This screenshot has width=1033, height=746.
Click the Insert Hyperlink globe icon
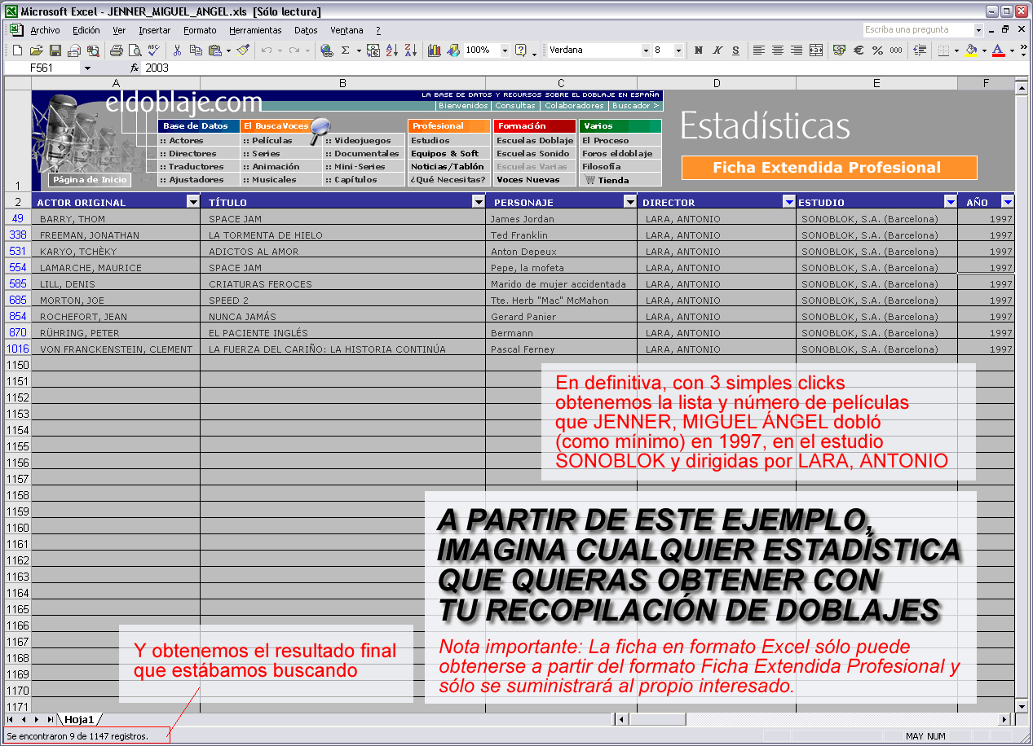tap(327, 50)
